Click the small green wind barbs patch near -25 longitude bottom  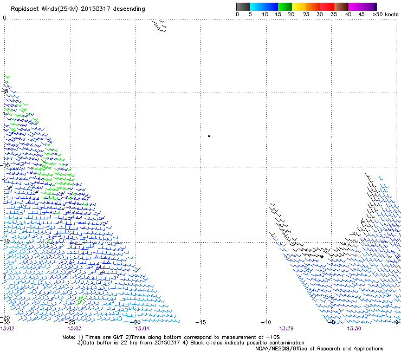point(81,301)
